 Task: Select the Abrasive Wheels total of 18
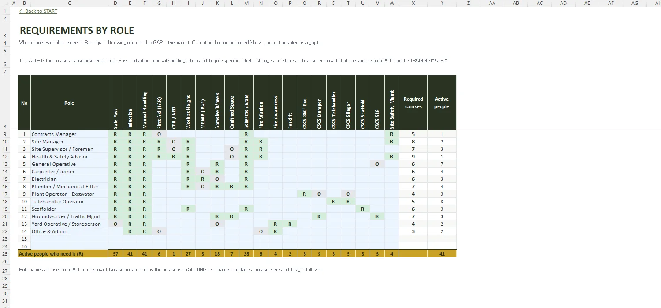tap(217, 254)
